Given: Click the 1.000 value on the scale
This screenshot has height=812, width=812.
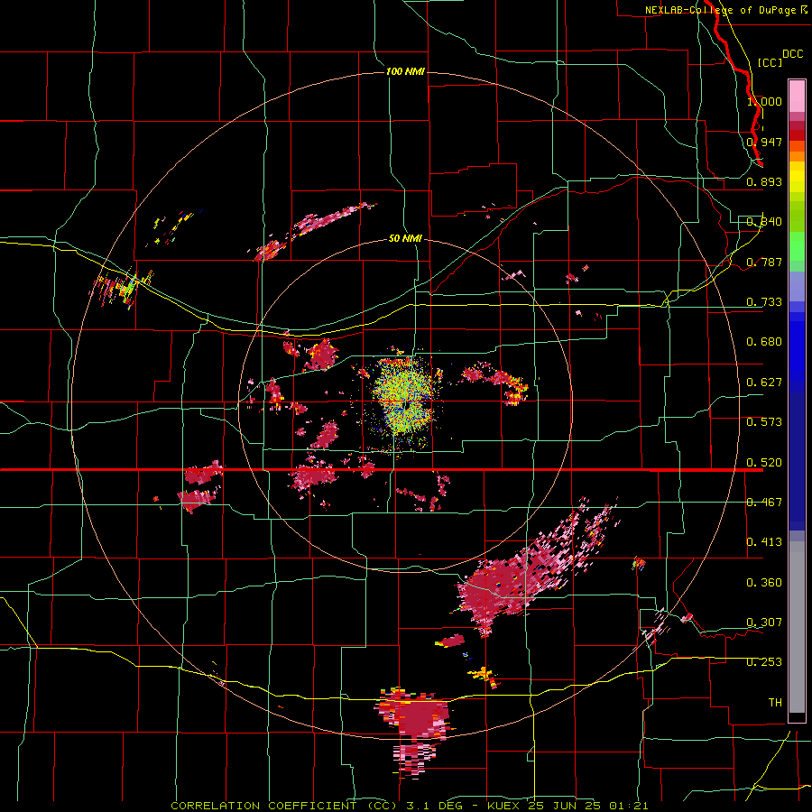Looking at the screenshot, I should [764, 101].
